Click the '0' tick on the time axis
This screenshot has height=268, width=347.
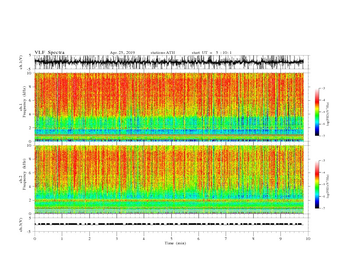coord(35,239)
